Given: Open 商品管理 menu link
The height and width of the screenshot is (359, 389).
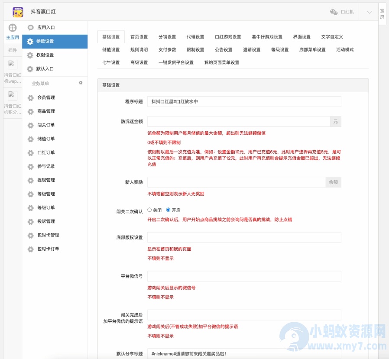Looking at the screenshot, I should 46,111.
